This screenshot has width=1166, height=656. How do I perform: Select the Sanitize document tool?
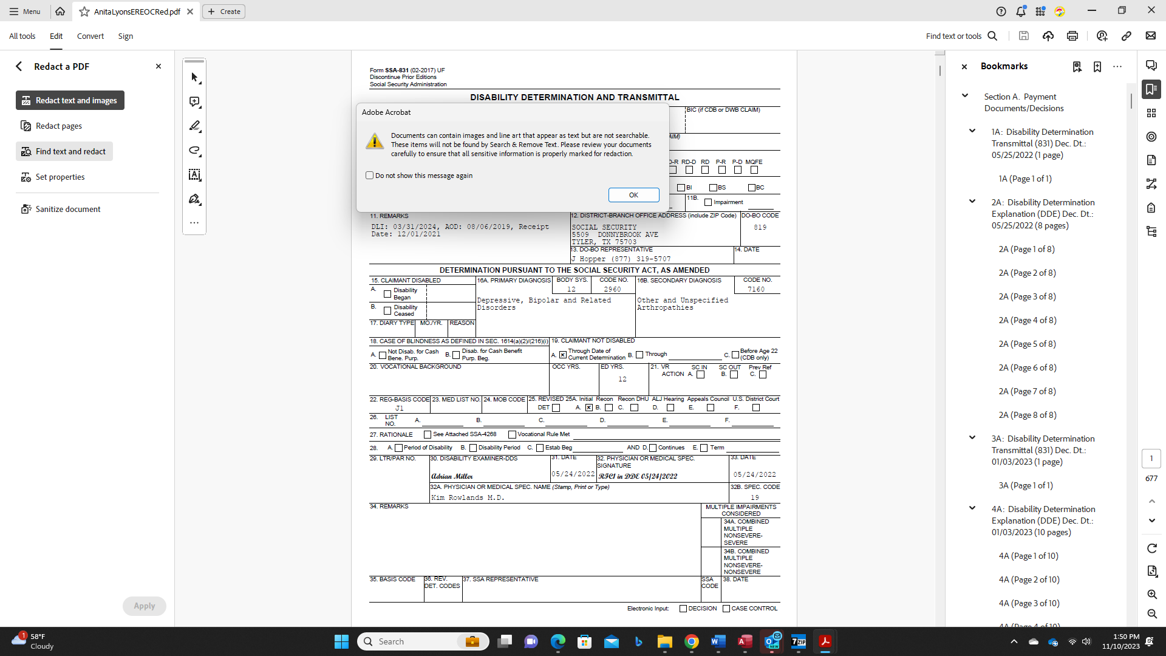[68, 209]
